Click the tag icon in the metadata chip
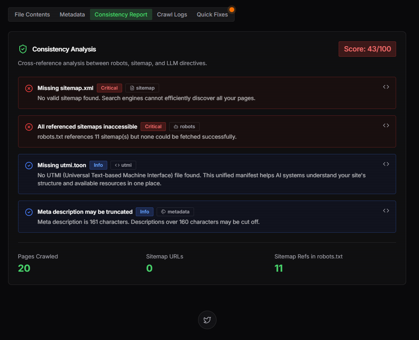The width and height of the screenshot is (419, 340). [x=163, y=211]
